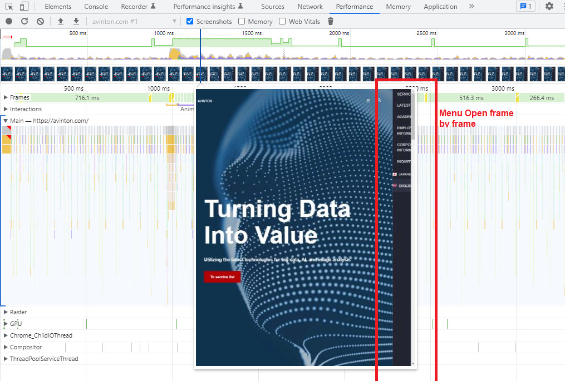Viewport: 565px width, 381px height.
Task: Switch to the Elements tab
Action: click(58, 7)
